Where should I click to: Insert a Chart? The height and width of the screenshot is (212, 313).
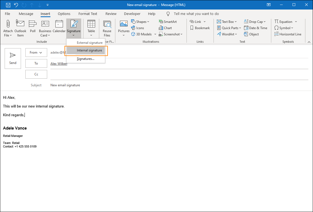165,28
